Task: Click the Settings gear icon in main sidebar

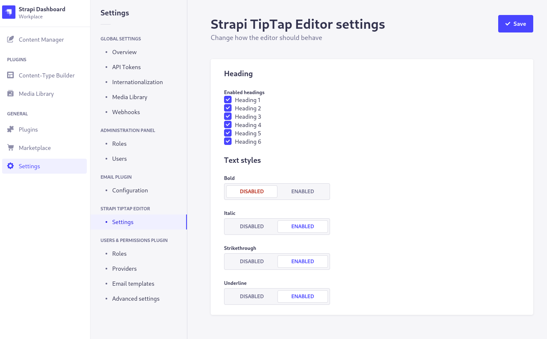Action: coord(10,166)
